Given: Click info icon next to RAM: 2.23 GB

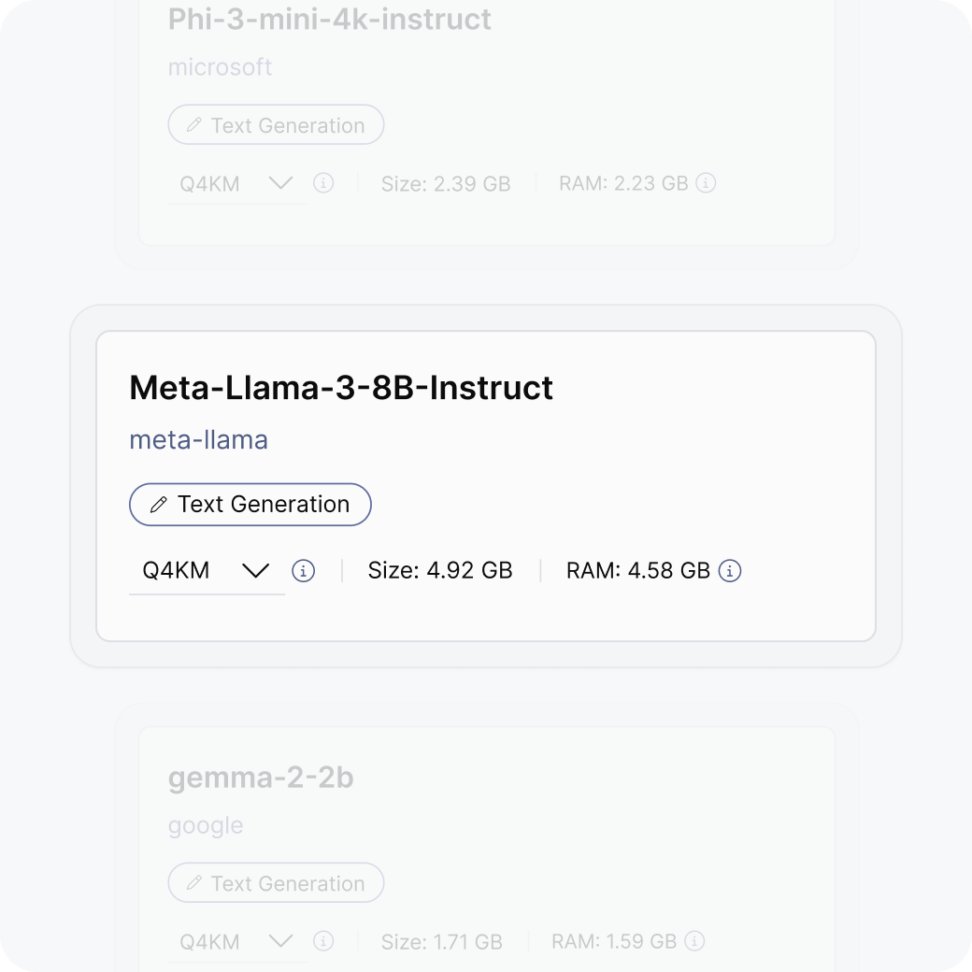Looking at the screenshot, I should (707, 183).
